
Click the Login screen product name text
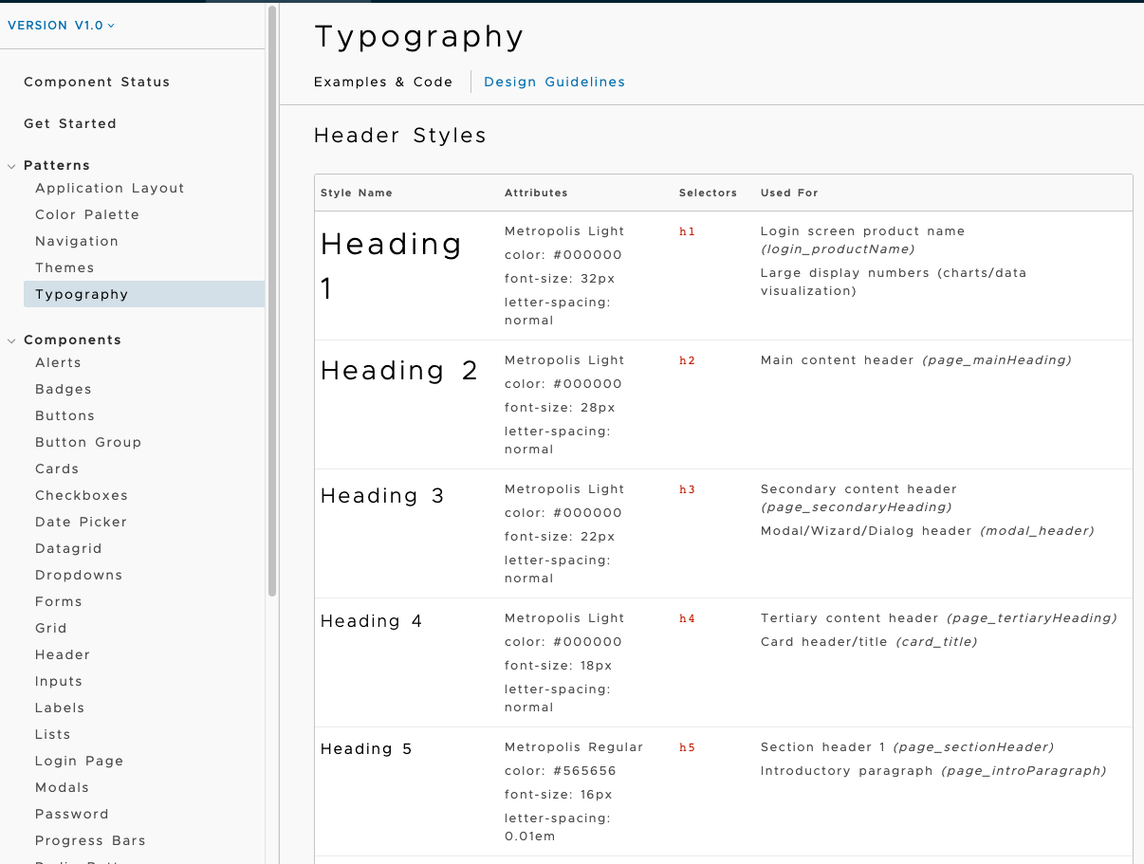tap(862, 231)
